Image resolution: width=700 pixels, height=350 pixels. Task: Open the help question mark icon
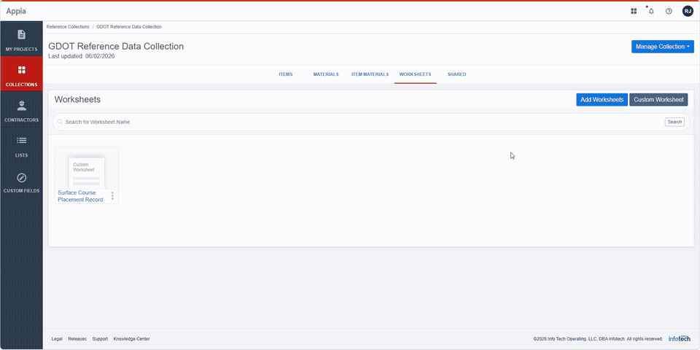[669, 11]
